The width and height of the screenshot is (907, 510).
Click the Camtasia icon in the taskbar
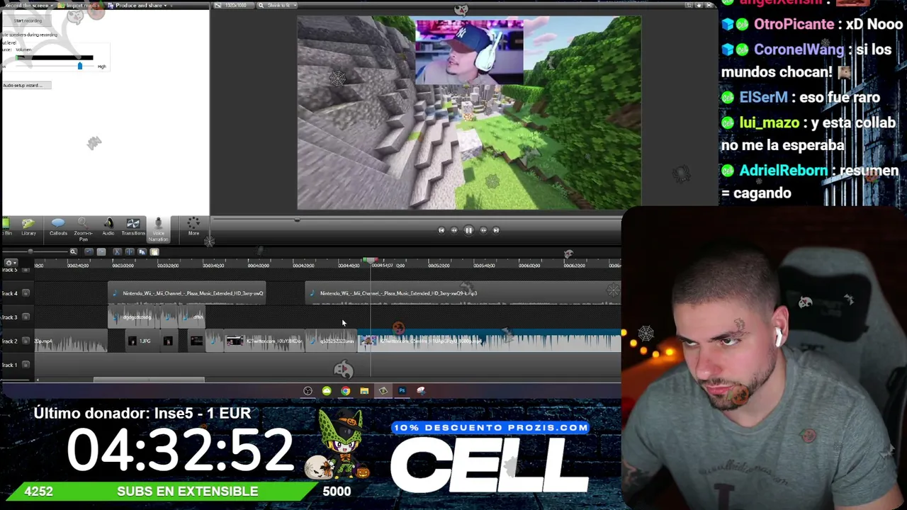coord(383,390)
